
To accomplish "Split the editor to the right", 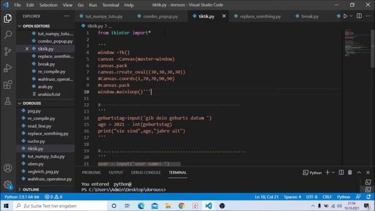I will 359,16.
